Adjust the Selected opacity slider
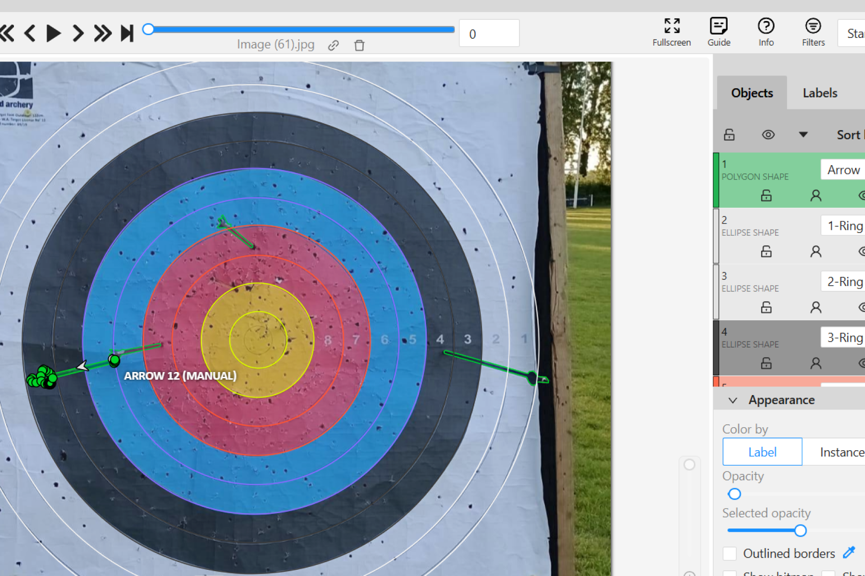Screen dimensions: 865x576 click(800, 531)
